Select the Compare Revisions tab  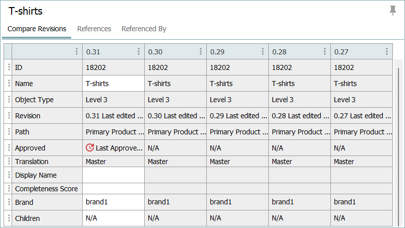(37, 29)
